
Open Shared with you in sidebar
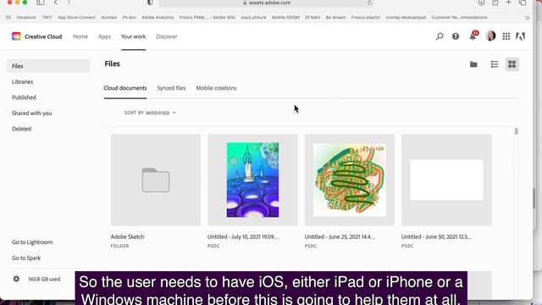click(32, 113)
